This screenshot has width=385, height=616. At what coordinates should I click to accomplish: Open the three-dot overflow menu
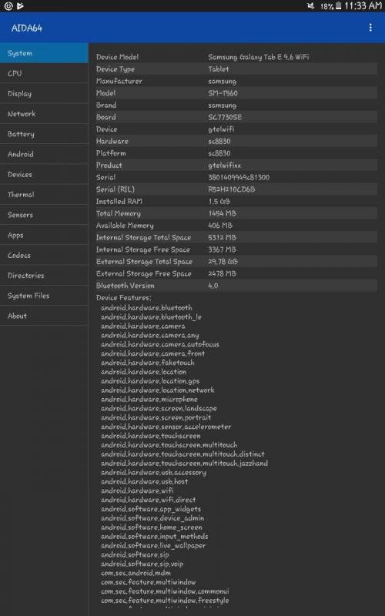tap(370, 28)
